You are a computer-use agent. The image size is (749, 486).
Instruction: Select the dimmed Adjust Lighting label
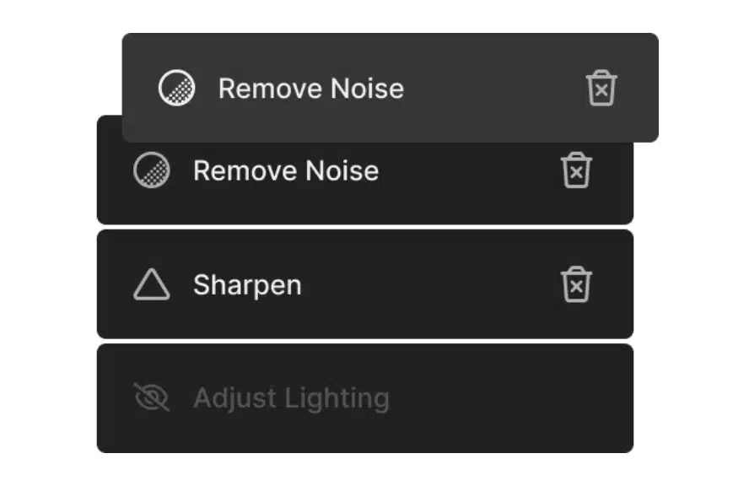tap(291, 398)
